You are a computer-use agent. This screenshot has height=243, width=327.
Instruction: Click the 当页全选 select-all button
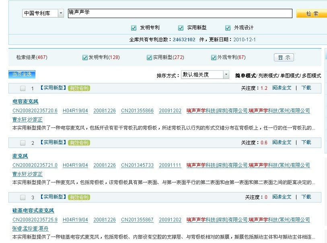coord(22,74)
